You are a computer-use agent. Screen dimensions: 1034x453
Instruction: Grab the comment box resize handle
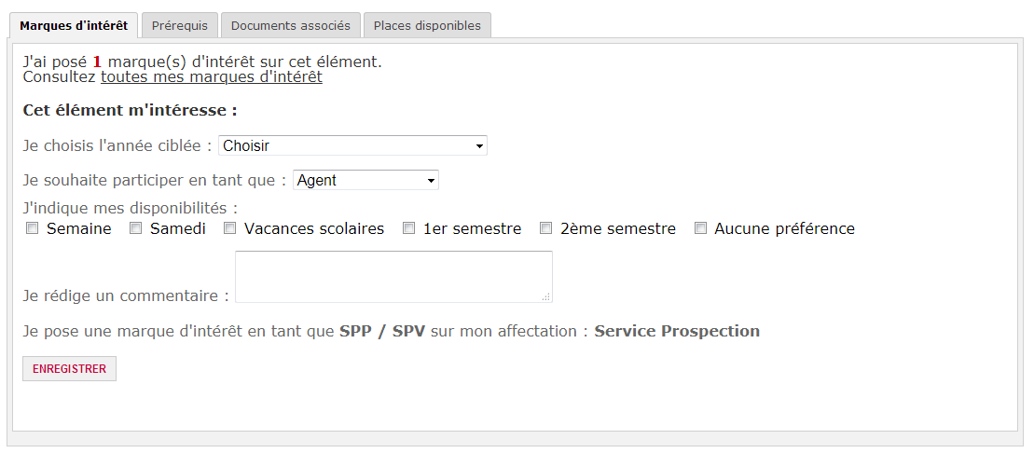coord(546,297)
